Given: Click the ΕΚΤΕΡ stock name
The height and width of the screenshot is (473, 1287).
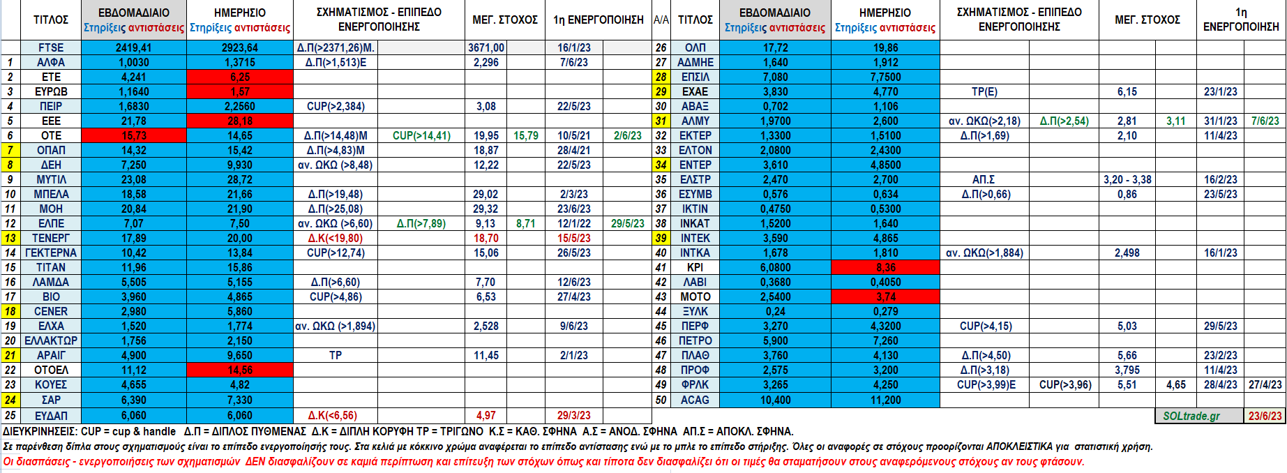Looking at the screenshot, I should [x=695, y=135].
